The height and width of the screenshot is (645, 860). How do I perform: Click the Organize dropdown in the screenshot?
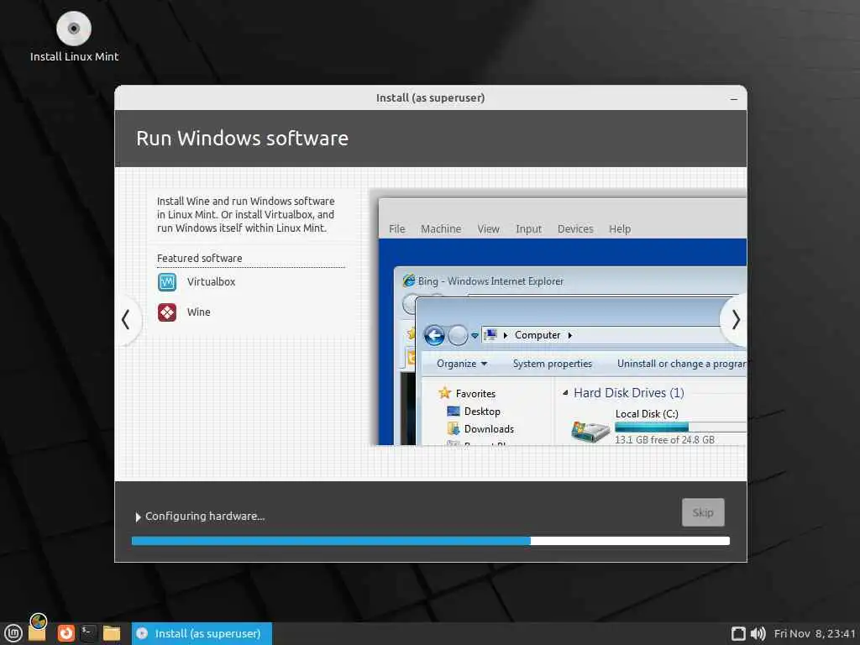tap(462, 364)
